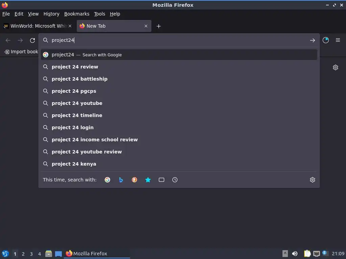The width and height of the screenshot is (346, 259).
Task: Open the History menu
Action: tap(51, 14)
